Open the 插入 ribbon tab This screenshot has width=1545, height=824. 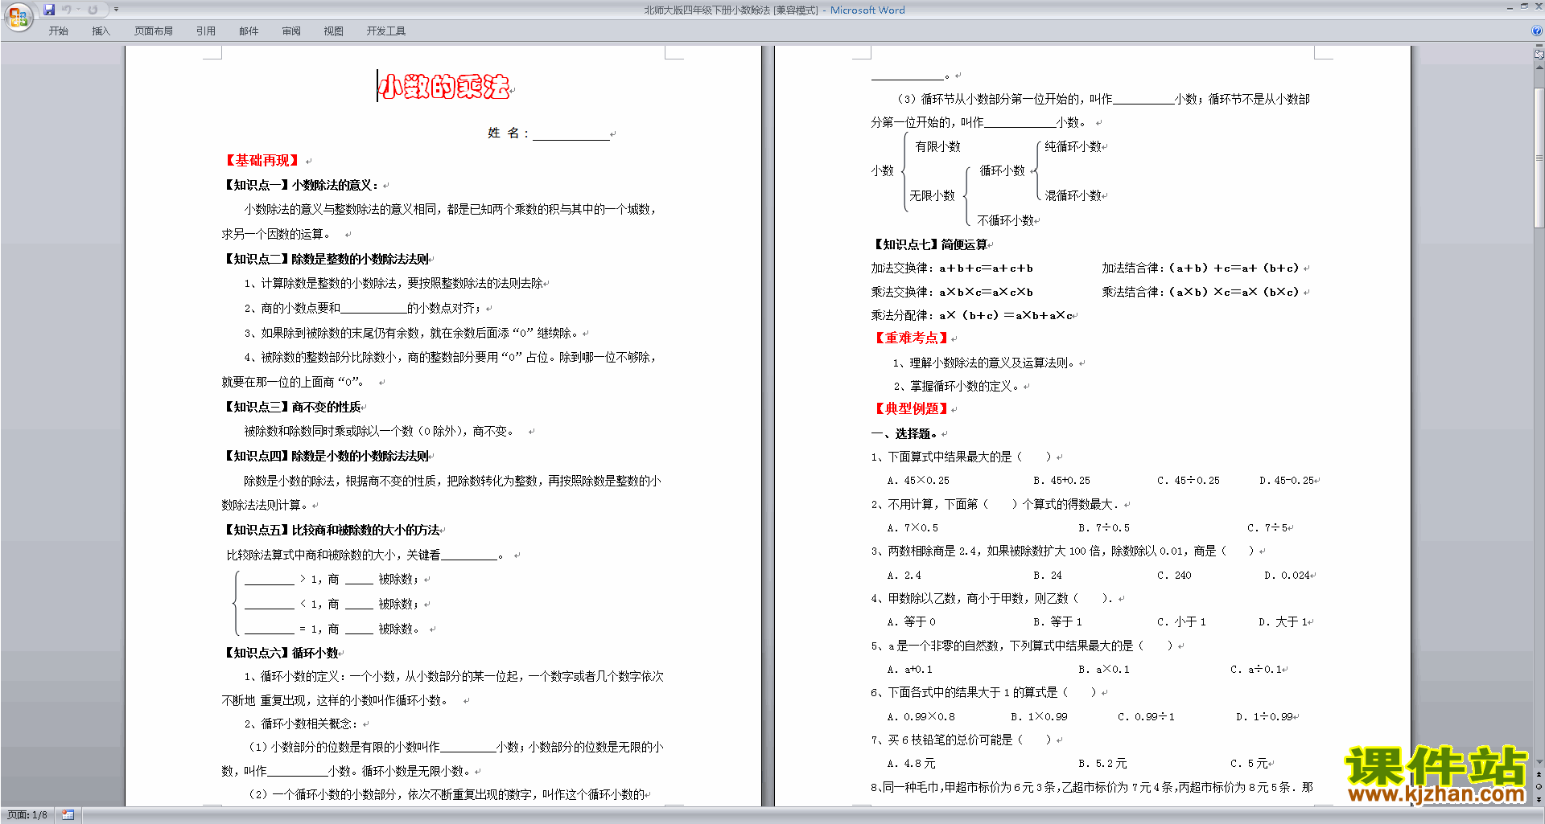[101, 31]
